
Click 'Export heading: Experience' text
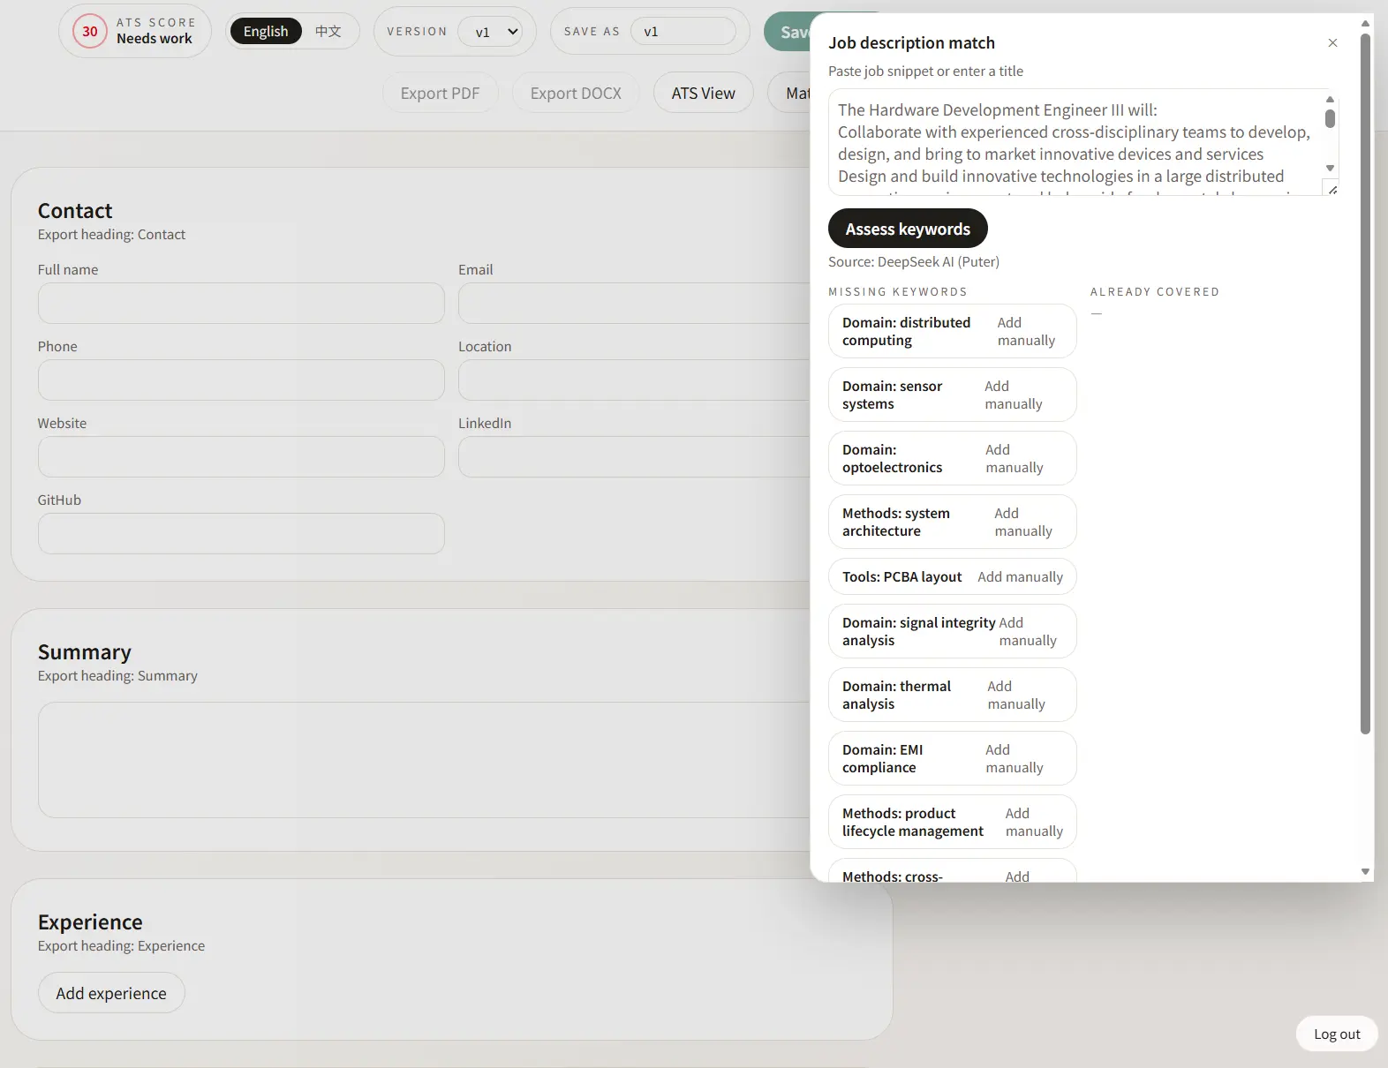pyautogui.click(x=121, y=945)
